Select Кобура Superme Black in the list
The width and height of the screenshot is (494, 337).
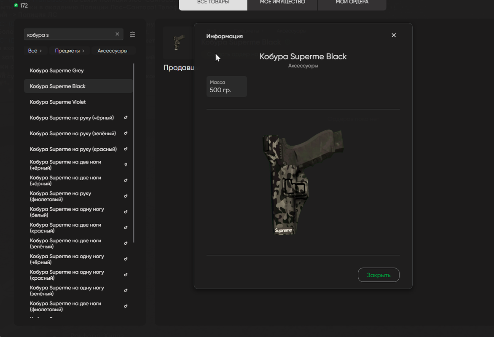click(78, 86)
